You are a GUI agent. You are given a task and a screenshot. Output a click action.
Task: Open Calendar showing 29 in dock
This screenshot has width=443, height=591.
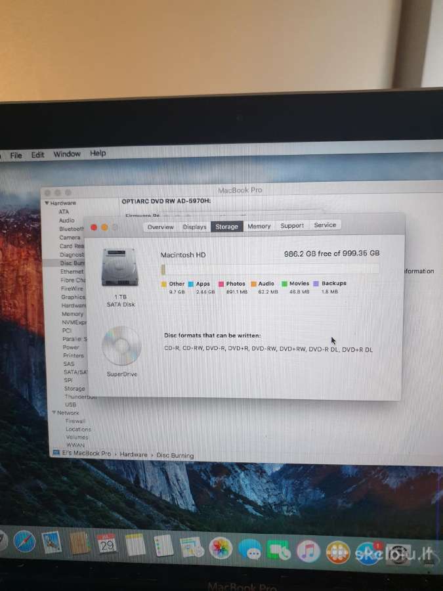point(106,544)
